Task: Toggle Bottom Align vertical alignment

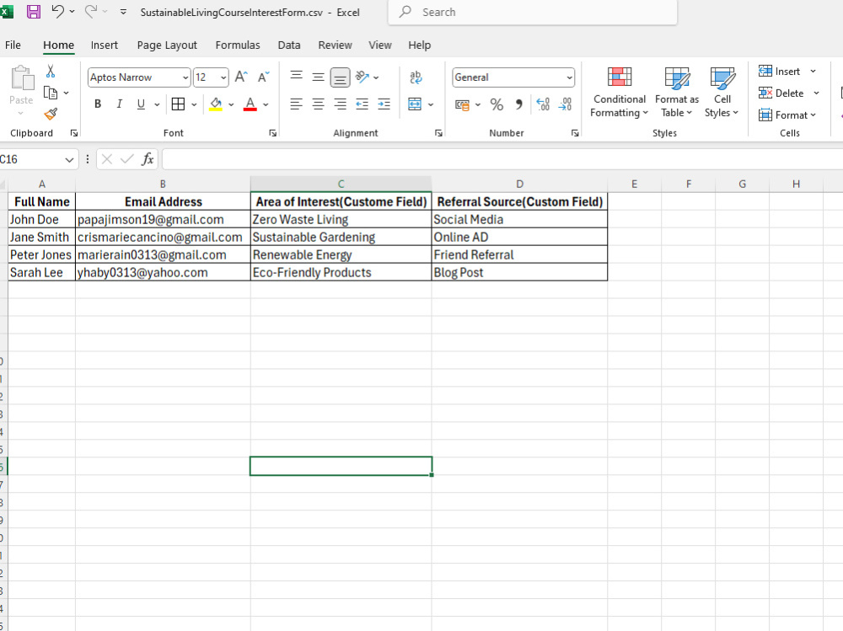Action: tap(340, 78)
